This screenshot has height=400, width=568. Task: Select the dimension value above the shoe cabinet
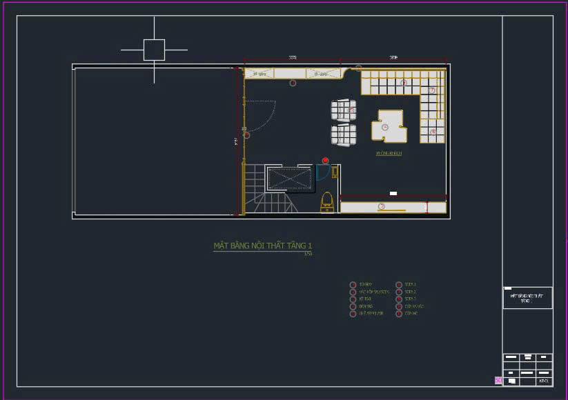click(293, 57)
